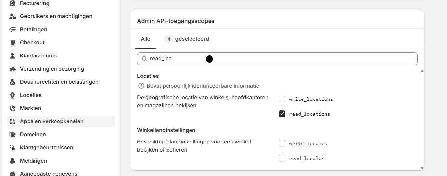Screen dimensions: 447x176
Task: Select the Checkout cart icon
Action: (x=12, y=42)
